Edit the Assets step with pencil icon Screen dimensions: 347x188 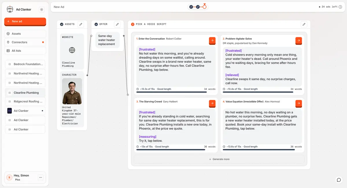[81, 24]
